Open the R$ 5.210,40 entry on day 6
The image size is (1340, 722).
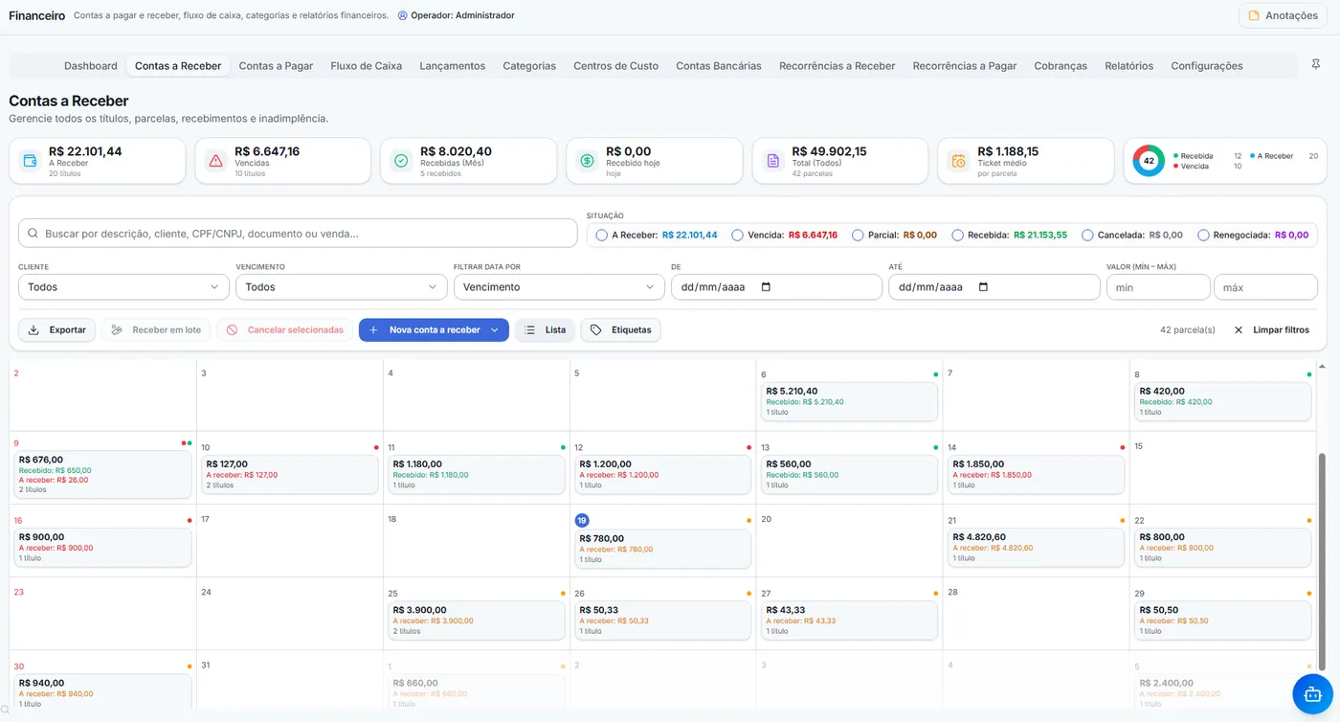click(x=849, y=401)
